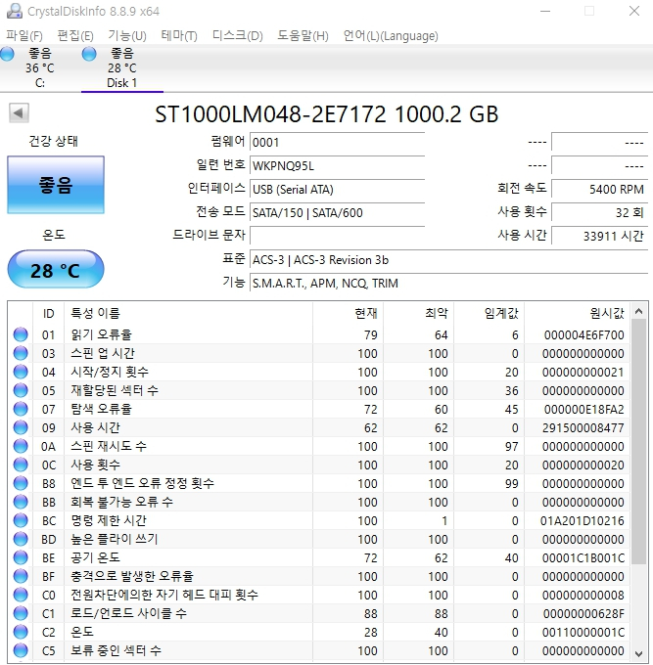Click the status orb for 01 읽기 오류율
653x665 pixels.
[21, 334]
